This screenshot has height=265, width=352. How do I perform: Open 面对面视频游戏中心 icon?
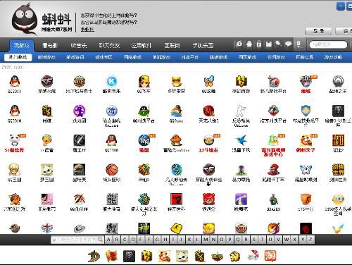(x=273, y=140)
